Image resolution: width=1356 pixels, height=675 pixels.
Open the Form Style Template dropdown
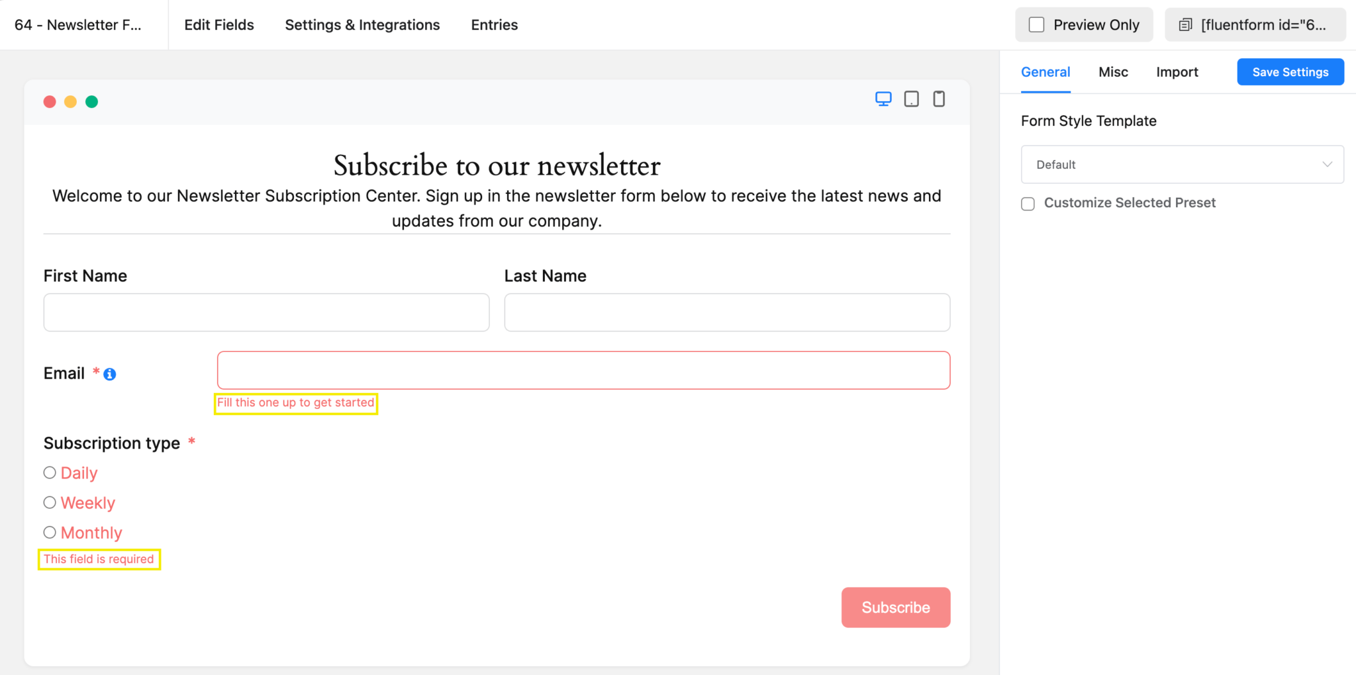click(x=1181, y=164)
